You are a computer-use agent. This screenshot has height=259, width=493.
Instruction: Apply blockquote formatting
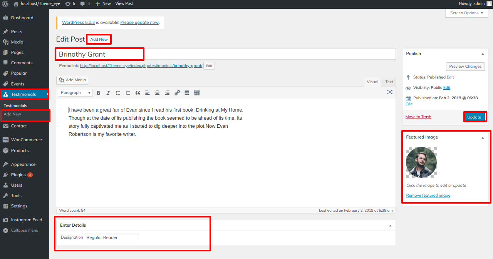point(138,93)
